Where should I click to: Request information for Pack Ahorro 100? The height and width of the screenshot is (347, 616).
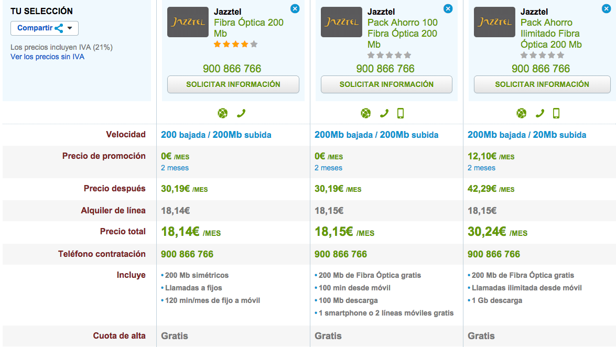[386, 84]
